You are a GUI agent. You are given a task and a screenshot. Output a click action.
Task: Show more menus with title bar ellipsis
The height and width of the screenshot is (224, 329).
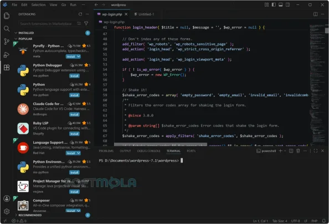pos(83,4)
